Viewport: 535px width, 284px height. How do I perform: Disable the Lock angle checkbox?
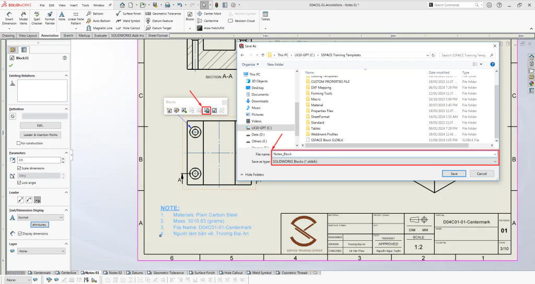(19, 182)
